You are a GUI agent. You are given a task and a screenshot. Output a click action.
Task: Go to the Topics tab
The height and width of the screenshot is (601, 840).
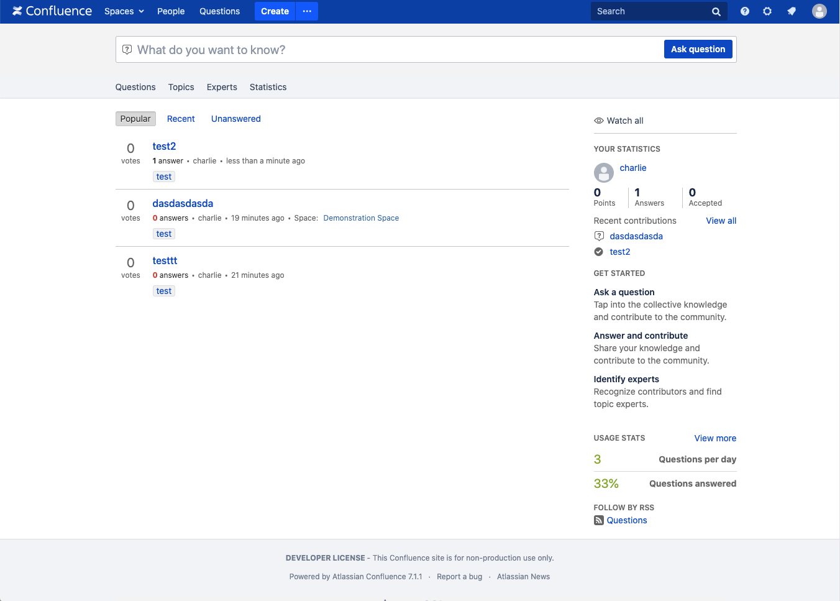click(181, 87)
